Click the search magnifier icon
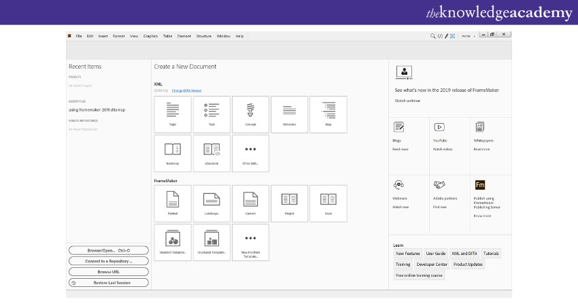The height and width of the screenshot is (306, 578). point(432,36)
